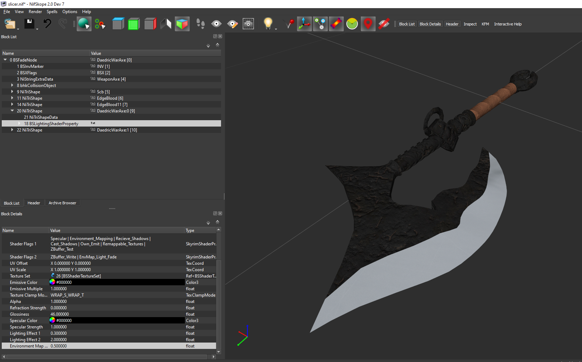Toggle the red pin marker icon

tap(289, 24)
